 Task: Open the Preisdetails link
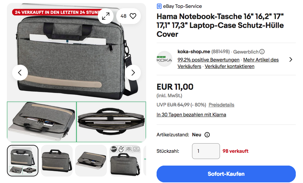[x=222, y=105]
